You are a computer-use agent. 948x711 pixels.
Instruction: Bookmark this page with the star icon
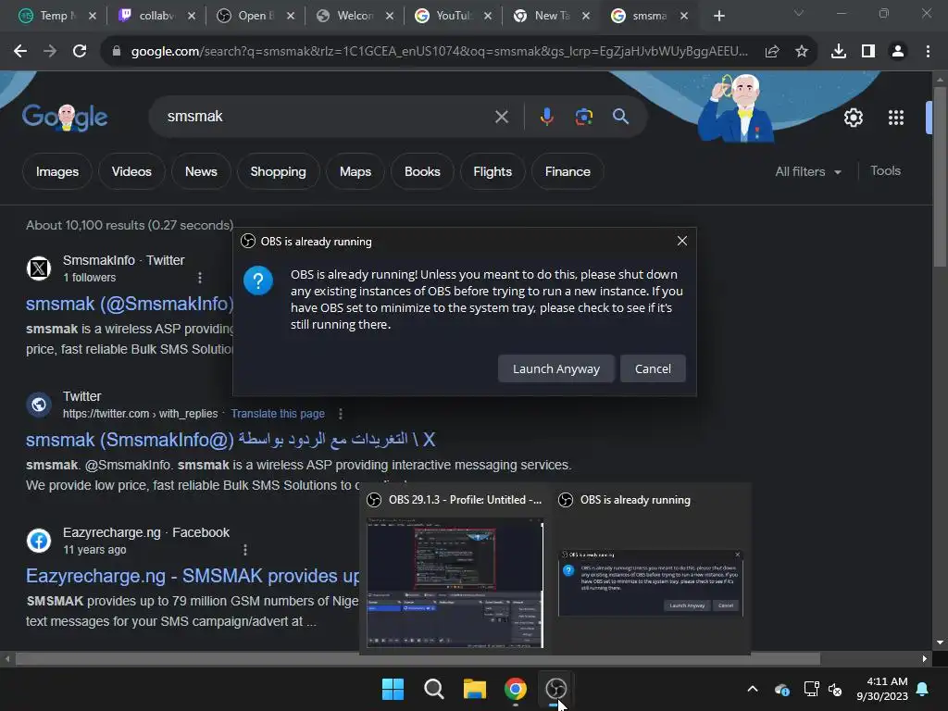tap(802, 52)
